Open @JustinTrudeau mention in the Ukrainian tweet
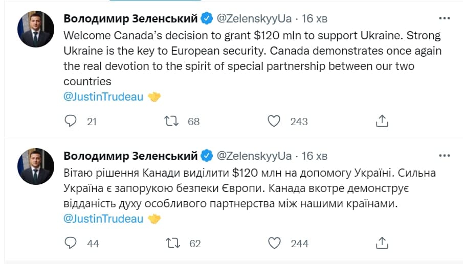Screen dimensions: 463x264 pos(103,219)
